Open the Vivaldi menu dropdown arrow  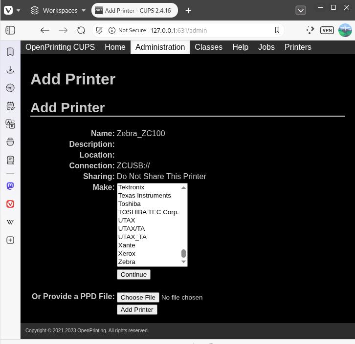(19, 10)
